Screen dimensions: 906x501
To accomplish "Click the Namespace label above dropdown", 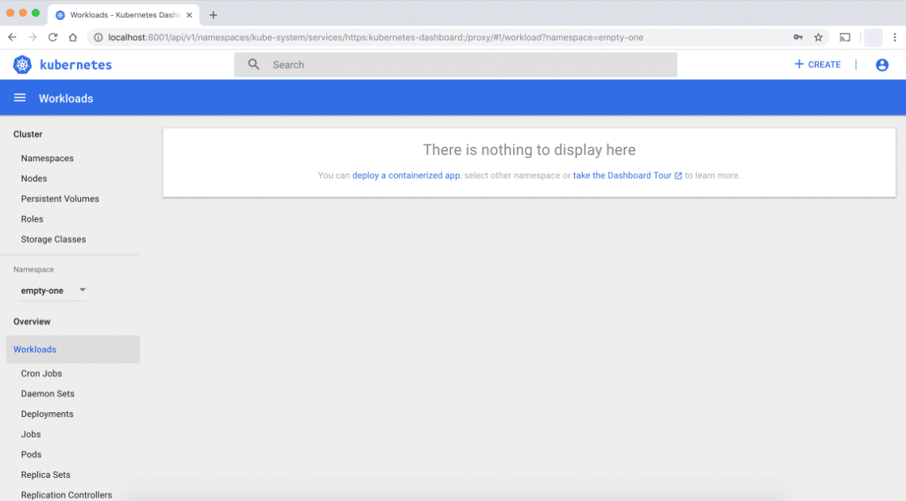I will [33, 269].
